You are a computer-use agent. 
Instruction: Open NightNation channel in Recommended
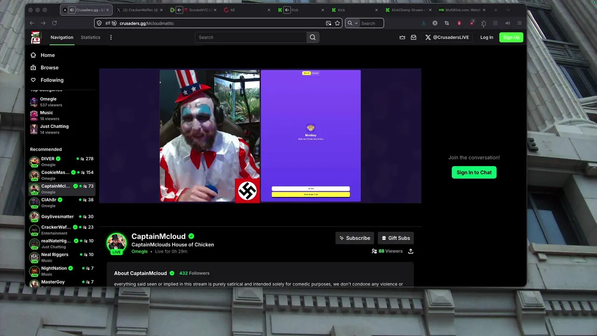[x=62, y=271]
